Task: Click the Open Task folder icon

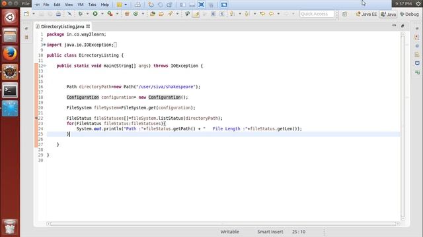Action: tap(161, 14)
